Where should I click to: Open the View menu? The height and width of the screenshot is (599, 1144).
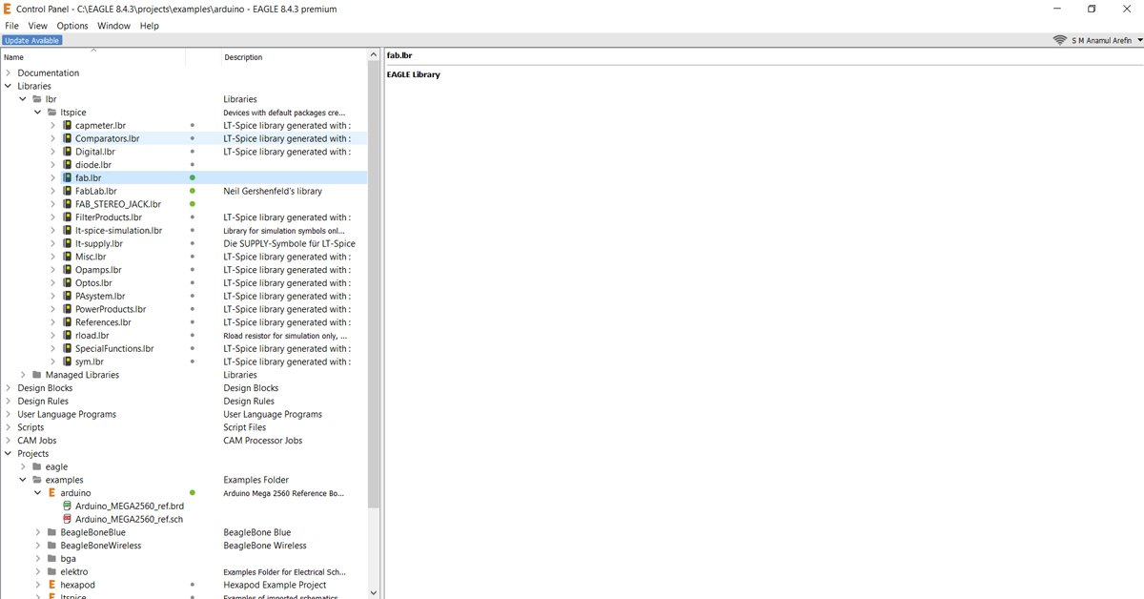[x=38, y=26]
